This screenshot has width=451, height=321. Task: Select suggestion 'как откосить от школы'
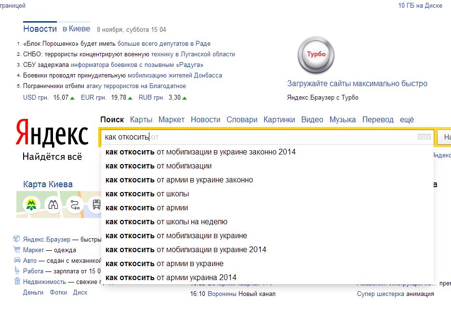267,194
